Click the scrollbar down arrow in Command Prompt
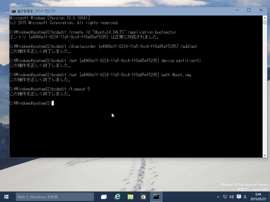270x202 pixels. pyautogui.click(x=265, y=155)
